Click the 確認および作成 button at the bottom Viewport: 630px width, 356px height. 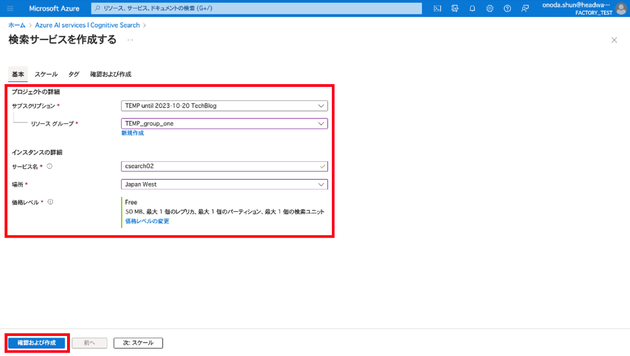(37, 343)
